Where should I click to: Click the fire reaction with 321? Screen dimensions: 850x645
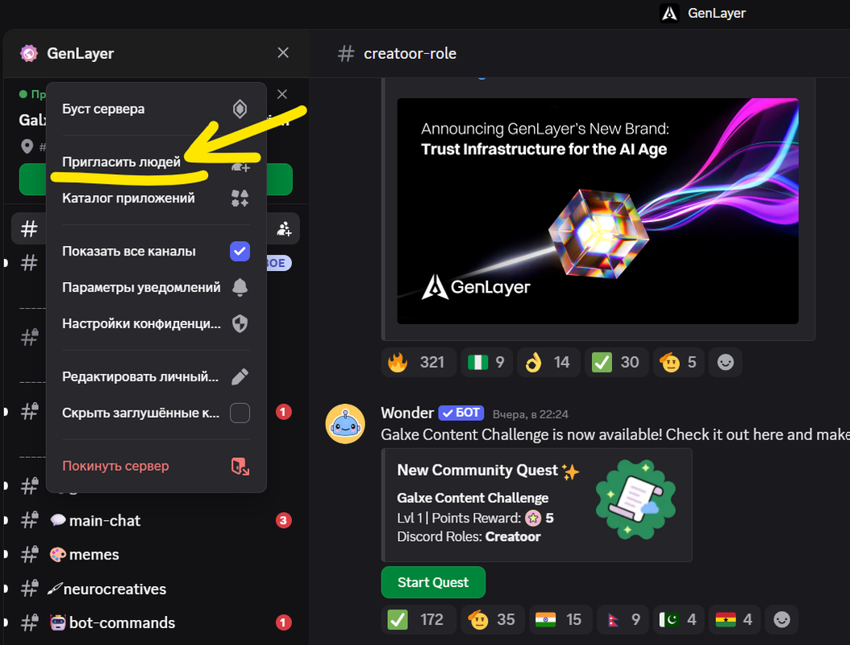(418, 362)
